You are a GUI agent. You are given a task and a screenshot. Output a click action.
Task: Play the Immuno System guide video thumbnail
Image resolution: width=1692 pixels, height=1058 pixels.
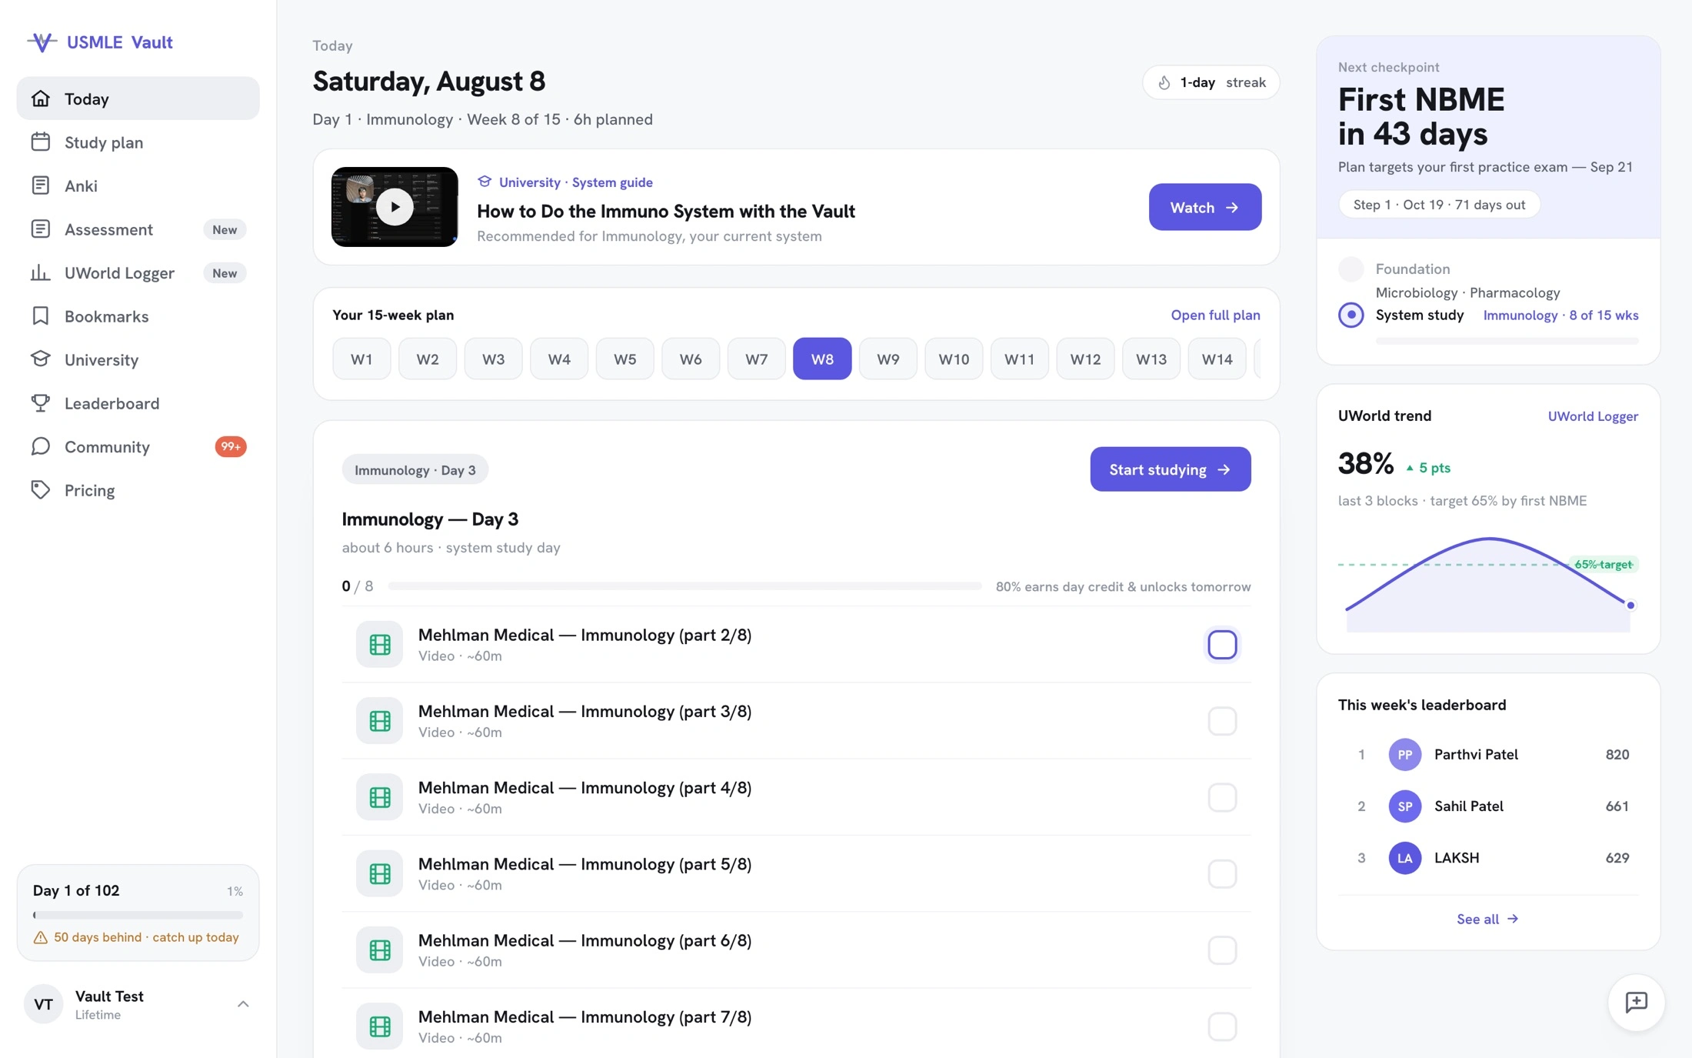click(395, 207)
